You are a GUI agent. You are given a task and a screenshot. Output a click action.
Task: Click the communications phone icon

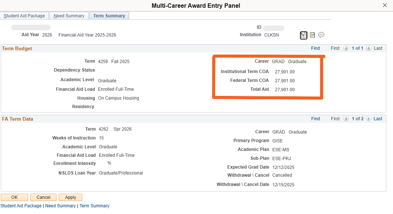pyautogui.click(x=303, y=35)
